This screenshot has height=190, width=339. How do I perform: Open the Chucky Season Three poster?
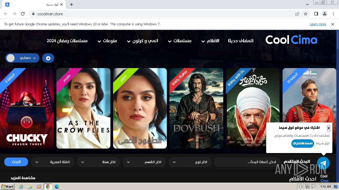point(27,108)
